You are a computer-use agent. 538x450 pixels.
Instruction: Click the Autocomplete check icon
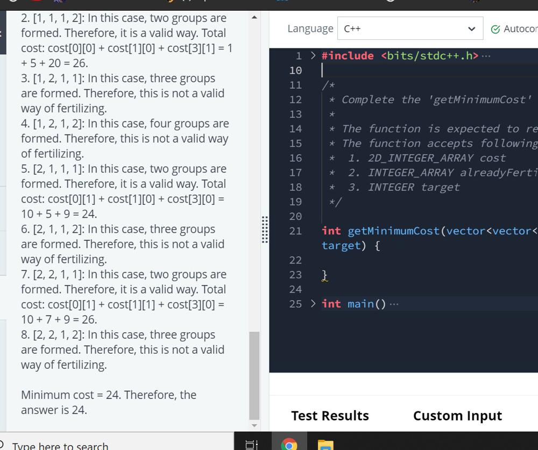(495, 30)
